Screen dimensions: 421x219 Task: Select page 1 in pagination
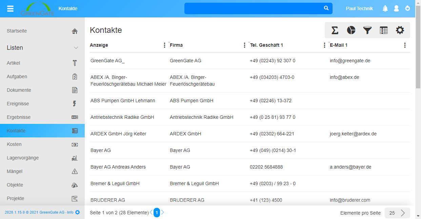[157, 213]
